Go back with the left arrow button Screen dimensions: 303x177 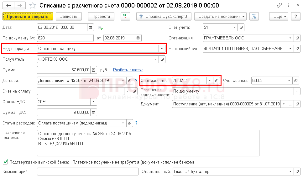tap(8, 5)
